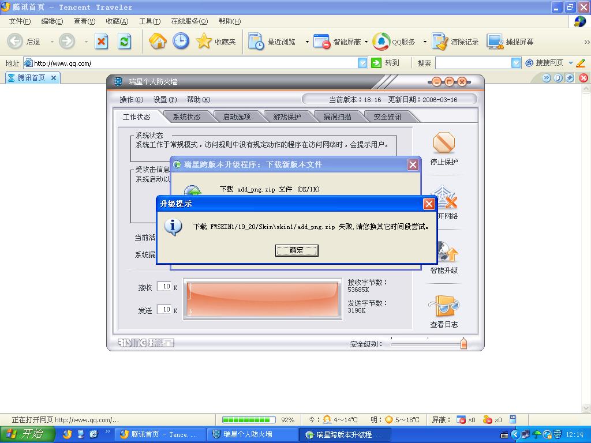Screen dimensions: 591x443
Task: Click the system tray clock 12:14
Action: (574, 434)
